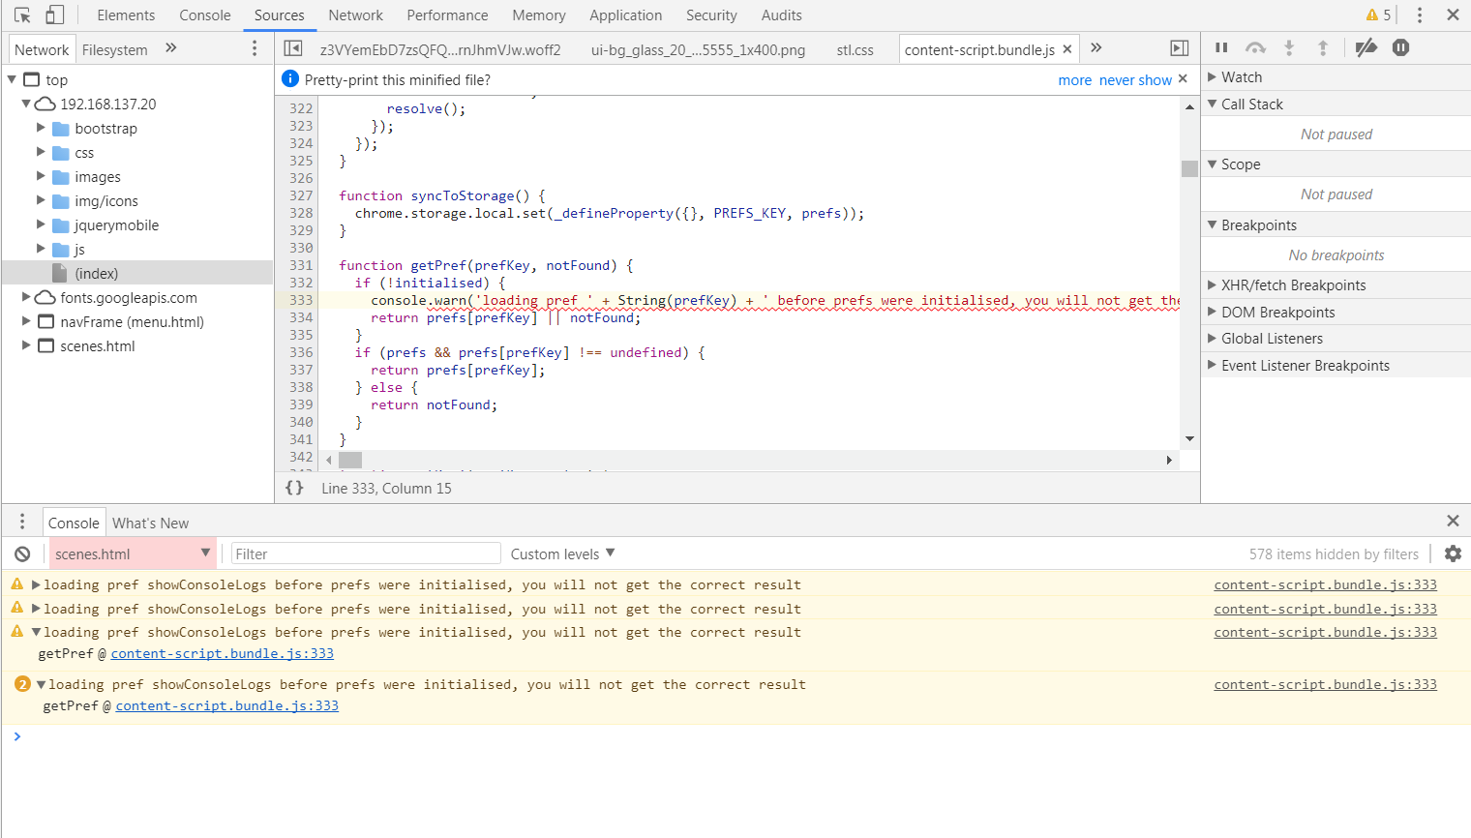Screen dimensions: 1471x838
Task: Click the console Filter input field
Action: [365, 554]
